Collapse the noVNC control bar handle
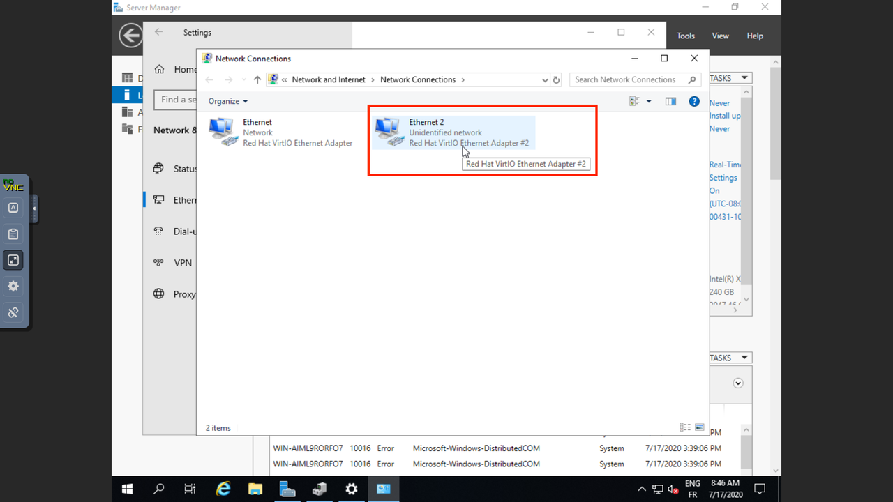 coord(34,208)
